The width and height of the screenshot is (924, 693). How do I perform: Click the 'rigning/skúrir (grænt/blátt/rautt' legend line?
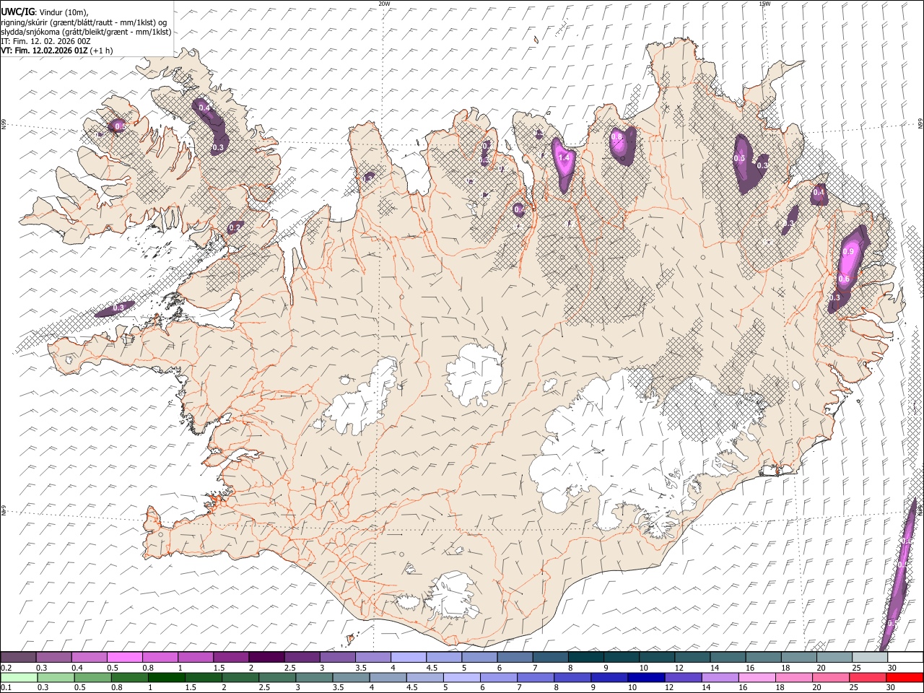84,22
